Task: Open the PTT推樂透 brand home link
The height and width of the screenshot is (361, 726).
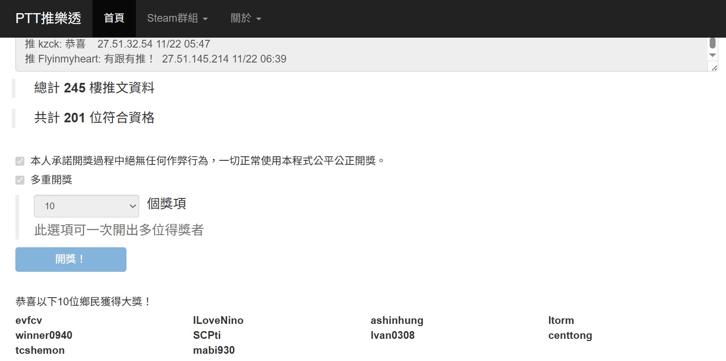Action: (48, 18)
